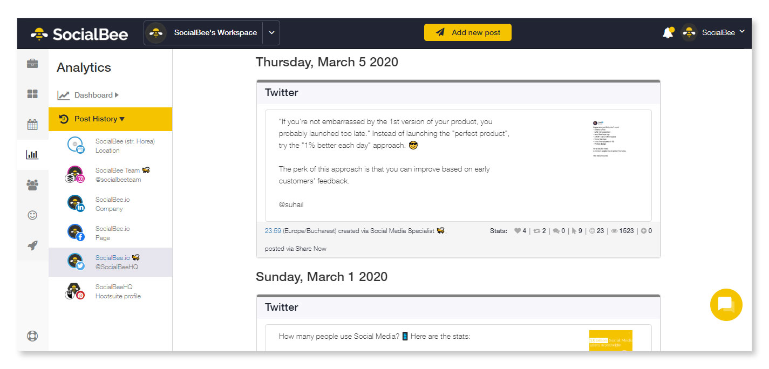Collapse the Post History section

111,119
